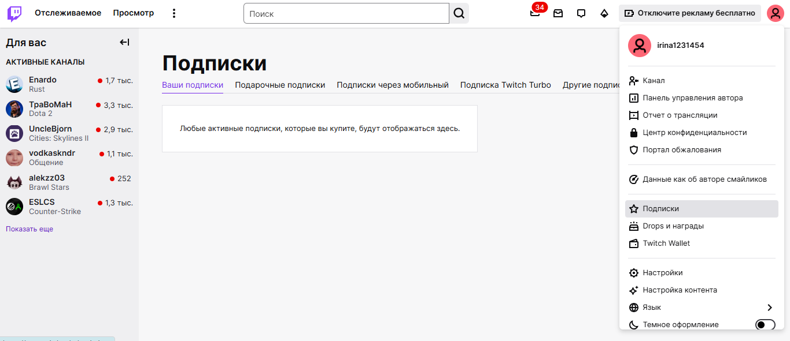This screenshot has width=790, height=341.
Task: Click the Enardo channel avatar
Action: pyautogui.click(x=14, y=84)
